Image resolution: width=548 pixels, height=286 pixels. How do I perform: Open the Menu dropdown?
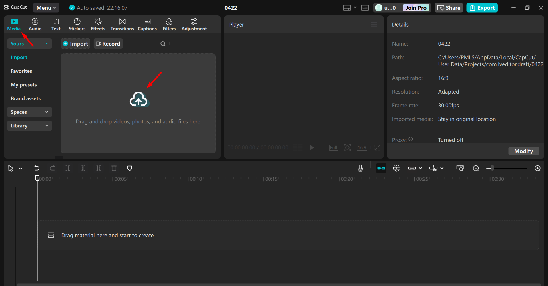46,7
